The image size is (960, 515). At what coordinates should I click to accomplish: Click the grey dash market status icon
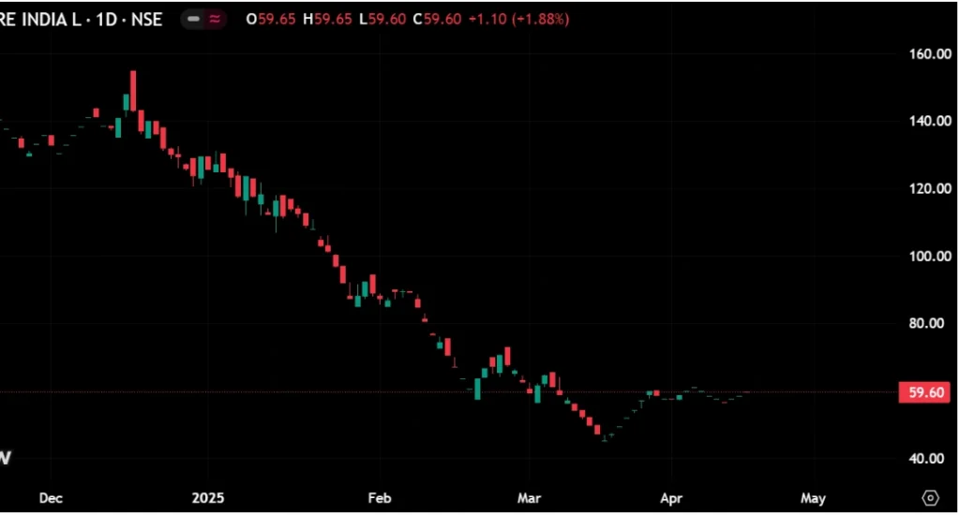193,19
